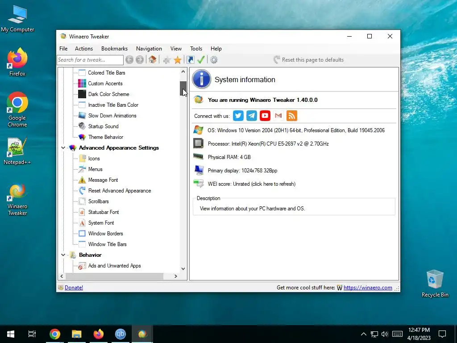457x343 pixels.
Task: Click the blue System information icon
Action: tap(201, 79)
